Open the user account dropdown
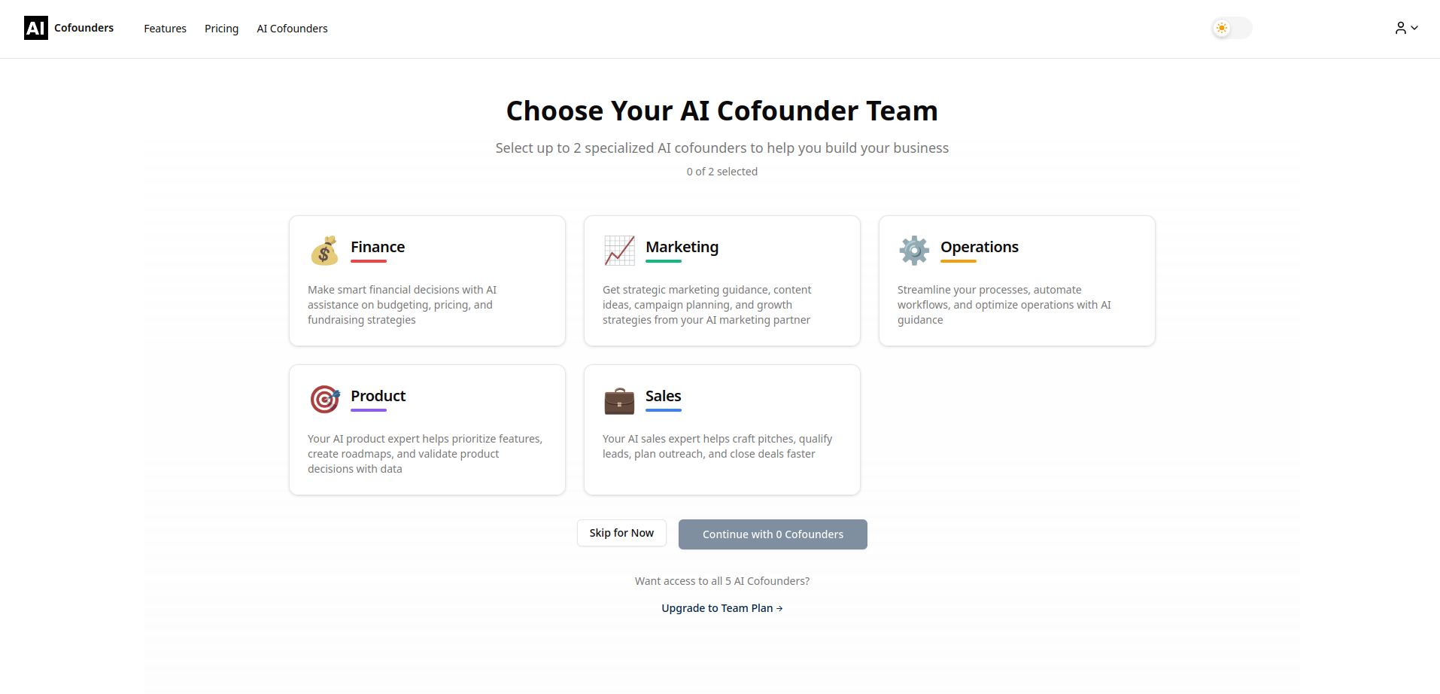 [x=1406, y=28]
